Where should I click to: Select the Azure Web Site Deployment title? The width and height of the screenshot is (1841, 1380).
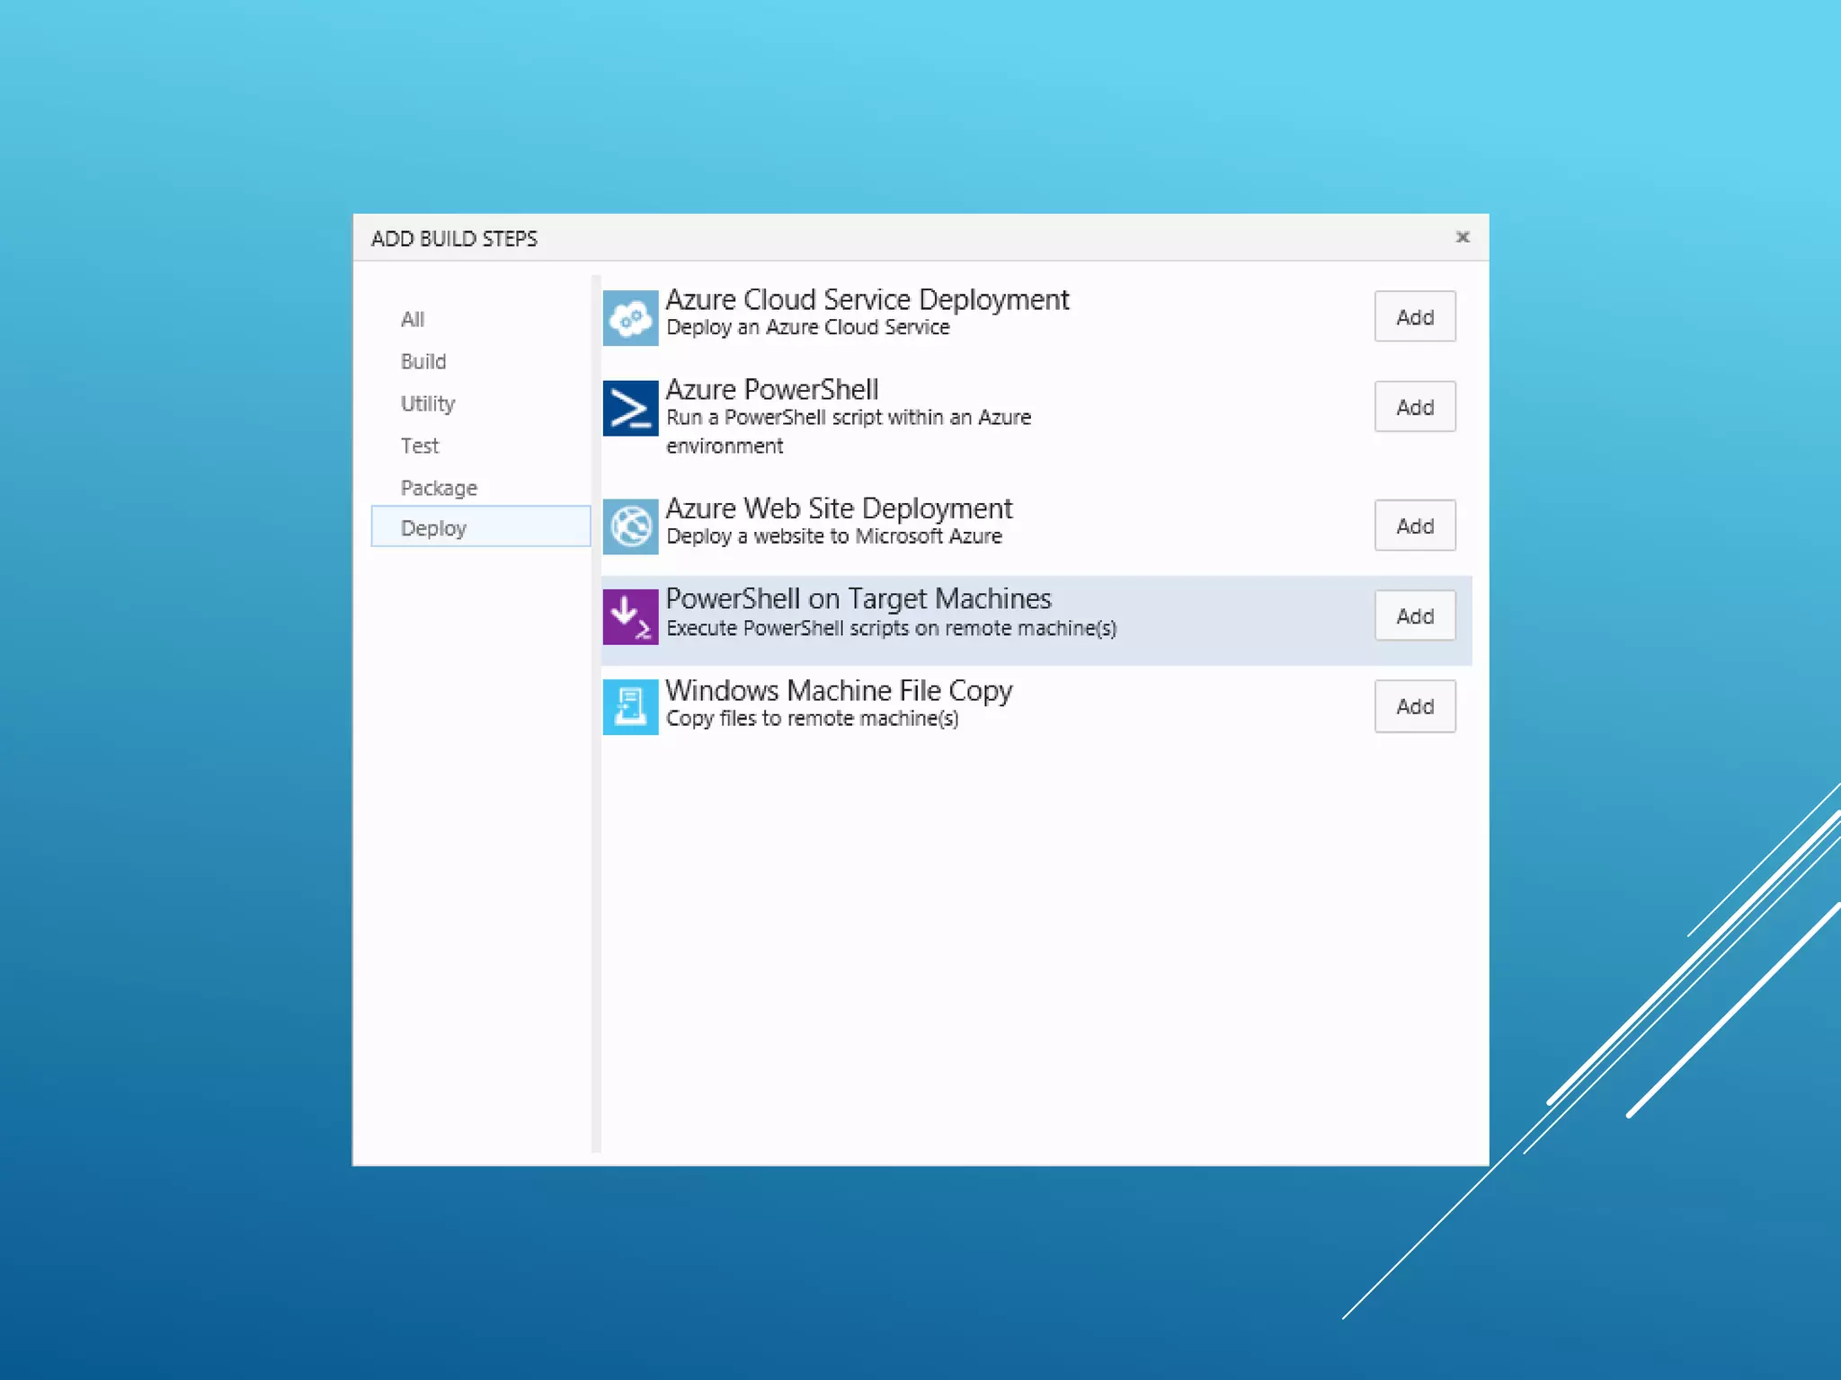[839, 509]
